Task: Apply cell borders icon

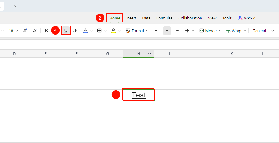Action: [x=99, y=31]
